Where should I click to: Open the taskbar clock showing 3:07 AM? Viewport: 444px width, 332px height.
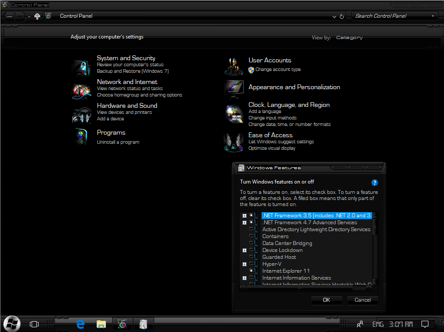pos(401,324)
